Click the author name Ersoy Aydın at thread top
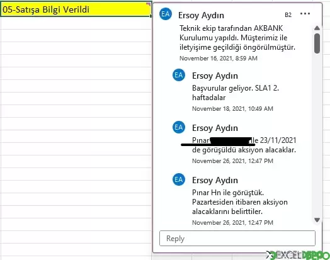Image resolution: width=330 pixels, height=260 pixels. tap(201, 15)
